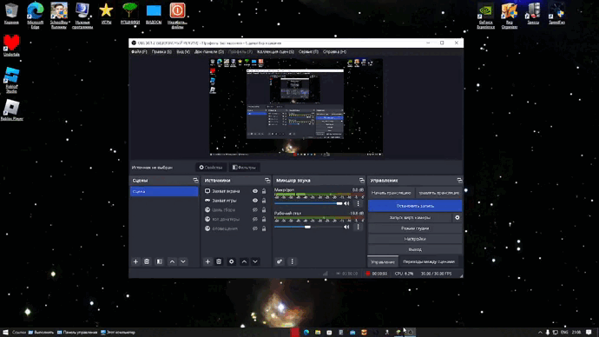Open Microsoft Edge desktop shortcut
Viewport: 599px width, 337px height.
[35, 15]
